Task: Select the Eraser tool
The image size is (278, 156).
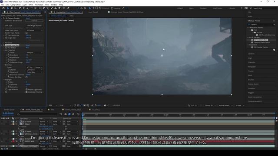Action: point(60,8)
